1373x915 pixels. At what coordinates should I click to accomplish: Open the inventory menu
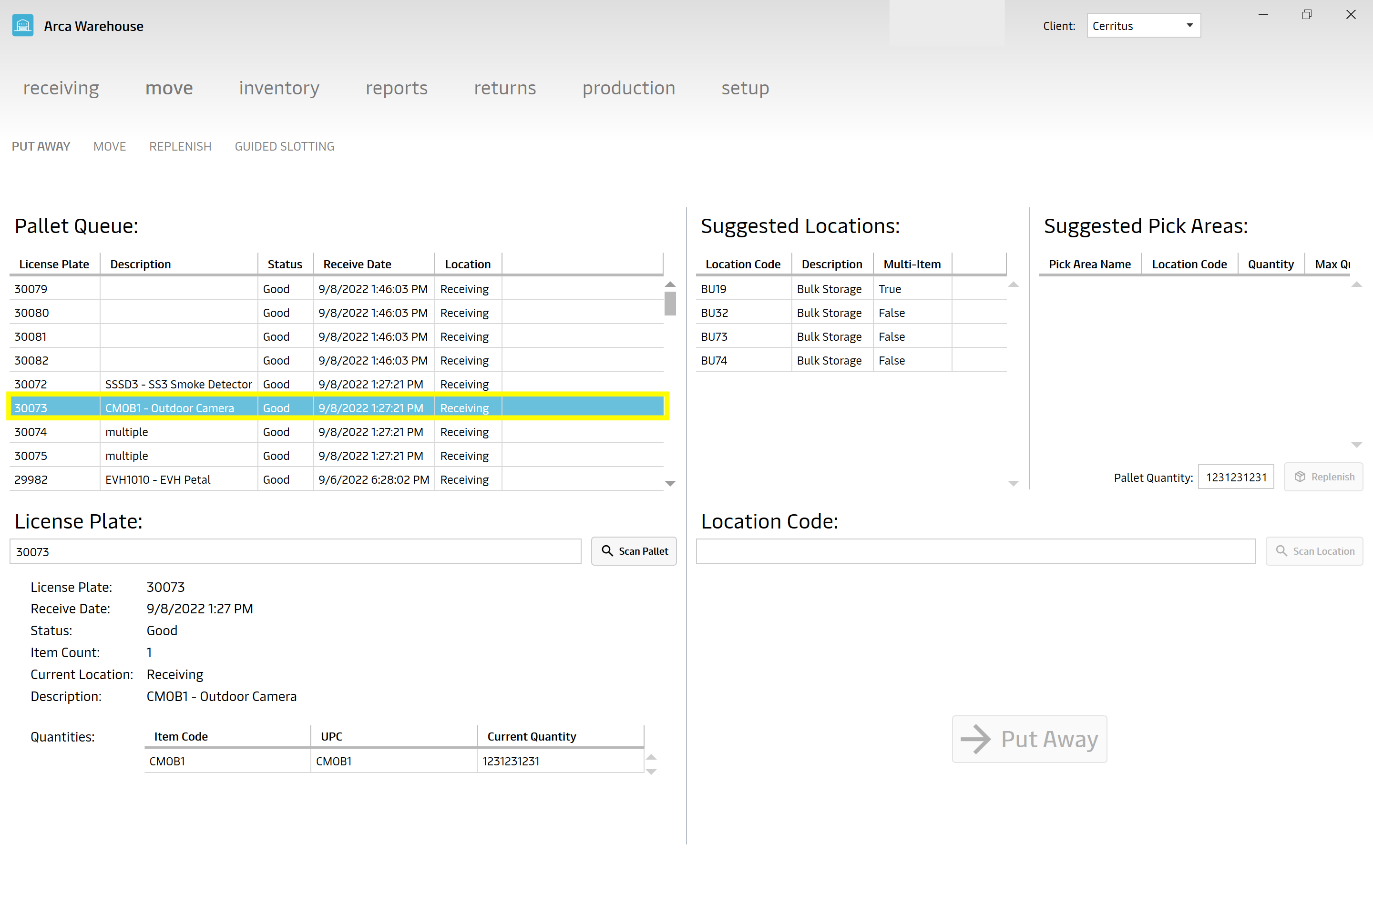(x=279, y=88)
